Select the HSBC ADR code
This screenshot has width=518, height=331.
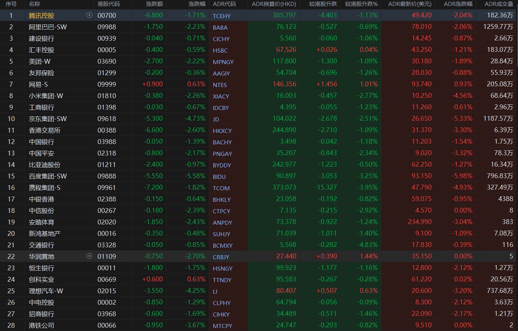[x=220, y=50]
